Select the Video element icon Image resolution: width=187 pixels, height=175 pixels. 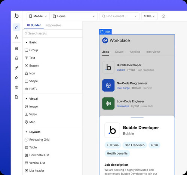[26, 114]
